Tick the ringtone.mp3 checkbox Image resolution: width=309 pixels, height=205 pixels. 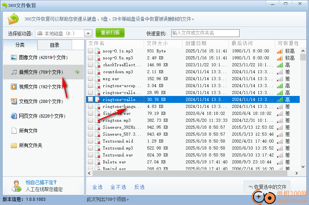click(x=90, y=120)
